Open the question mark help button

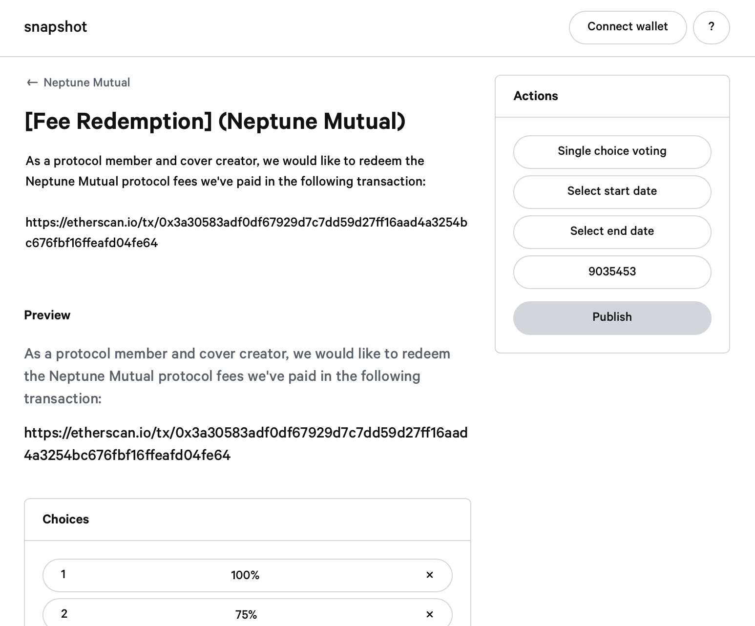711,27
